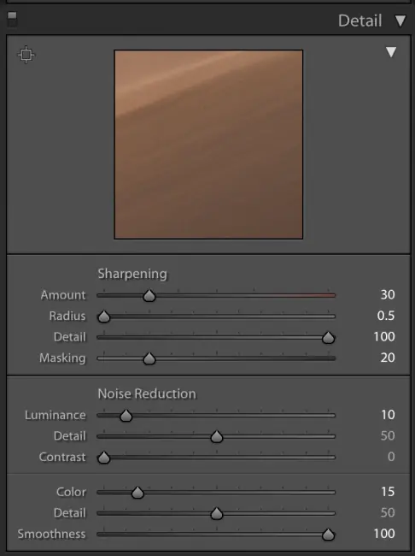
Task: Click the Sharpening Radius slider handle
Action: click(104, 316)
